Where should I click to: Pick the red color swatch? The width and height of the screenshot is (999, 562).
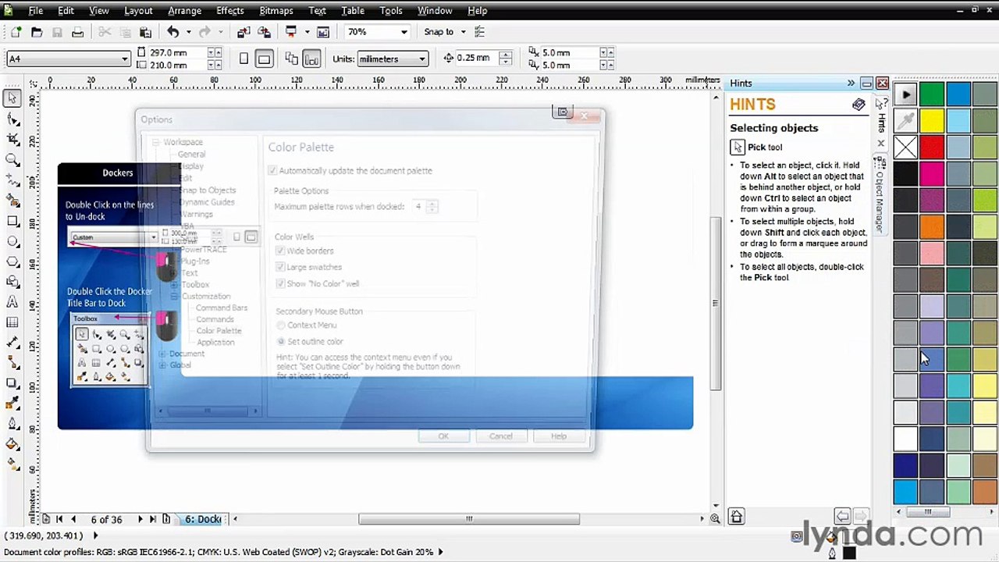(x=932, y=147)
